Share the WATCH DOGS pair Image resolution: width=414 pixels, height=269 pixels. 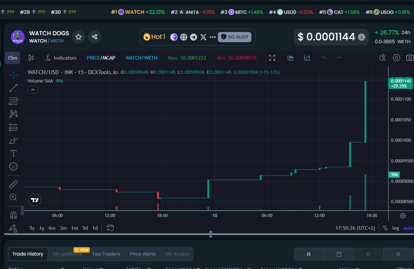pyautogui.click(x=95, y=37)
